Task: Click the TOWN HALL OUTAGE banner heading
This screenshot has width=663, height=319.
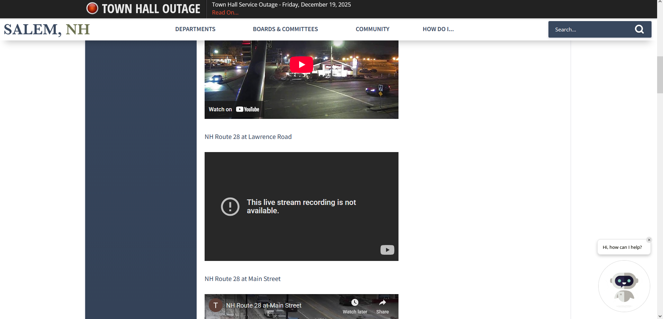Action: click(151, 9)
